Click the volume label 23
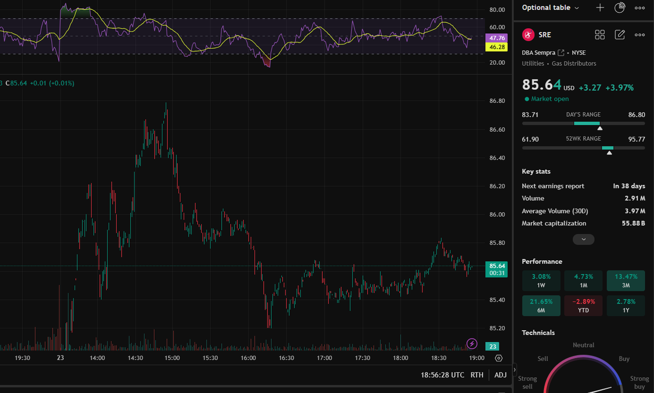Screen dimensions: 654x393 [492, 346]
